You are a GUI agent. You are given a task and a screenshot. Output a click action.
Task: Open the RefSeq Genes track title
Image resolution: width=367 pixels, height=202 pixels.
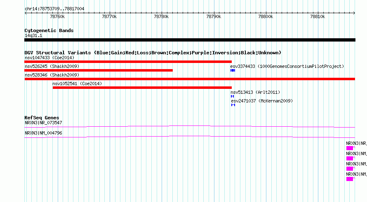click(x=42, y=118)
